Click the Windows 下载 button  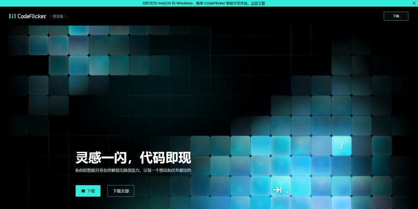[x=88, y=191]
